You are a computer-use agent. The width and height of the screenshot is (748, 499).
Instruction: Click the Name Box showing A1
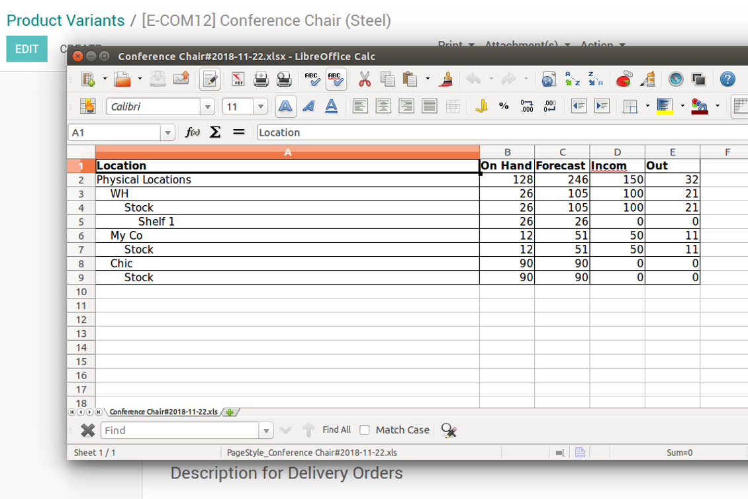point(115,132)
